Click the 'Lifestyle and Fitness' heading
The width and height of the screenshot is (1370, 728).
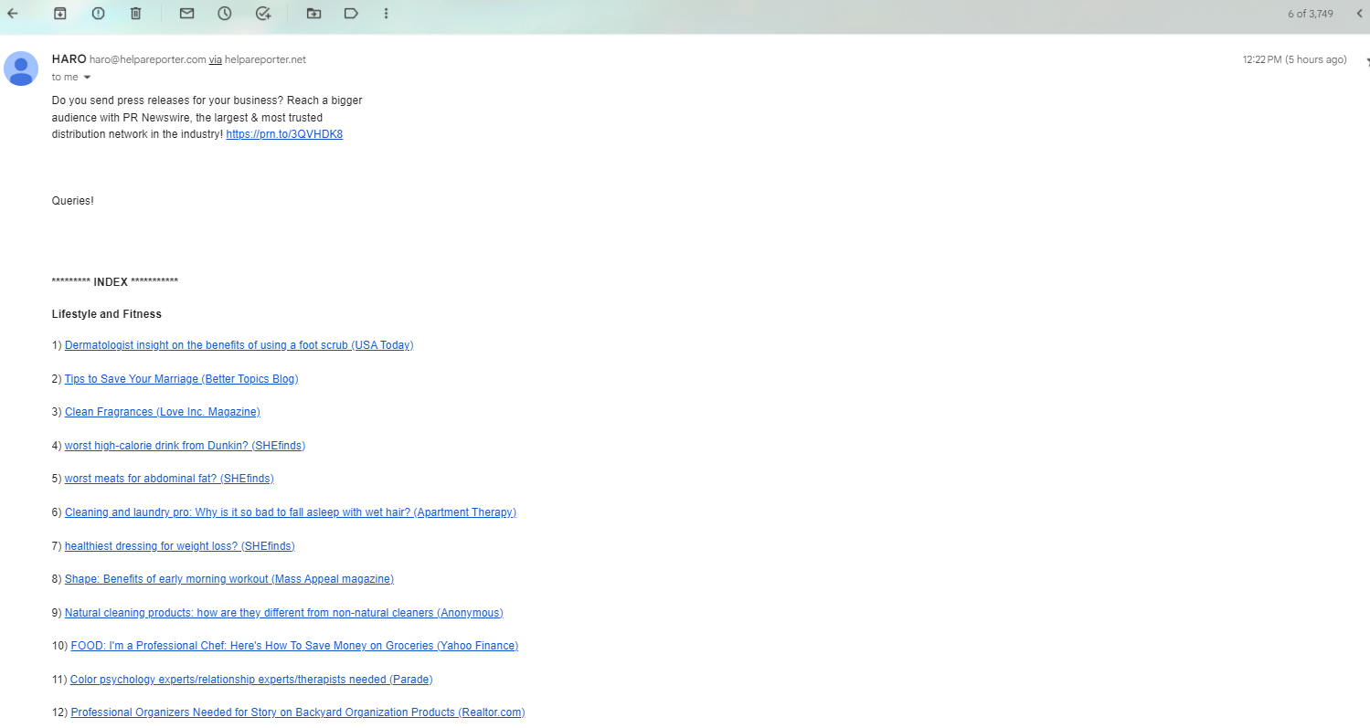pyautogui.click(x=107, y=314)
